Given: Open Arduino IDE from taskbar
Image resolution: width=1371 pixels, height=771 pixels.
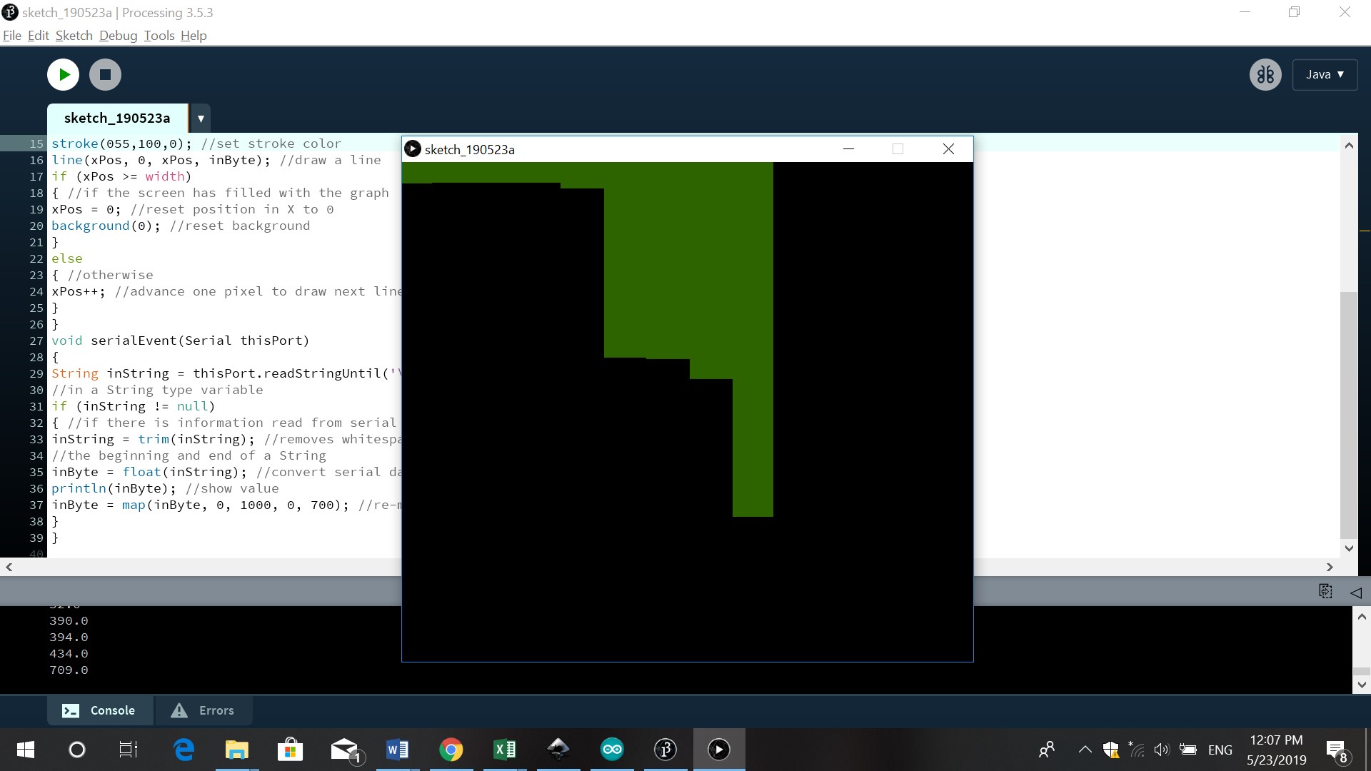Looking at the screenshot, I should point(612,750).
